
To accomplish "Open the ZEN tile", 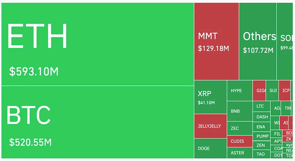I will 262,145.
